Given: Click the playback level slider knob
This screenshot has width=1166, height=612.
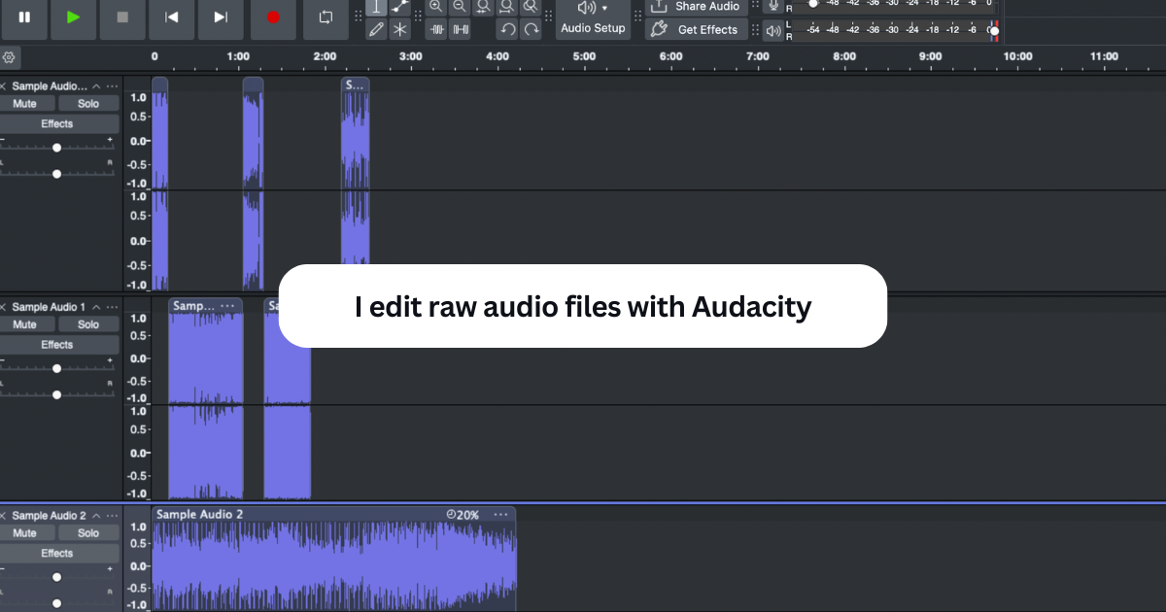Looking at the screenshot, I should [994, 31].
